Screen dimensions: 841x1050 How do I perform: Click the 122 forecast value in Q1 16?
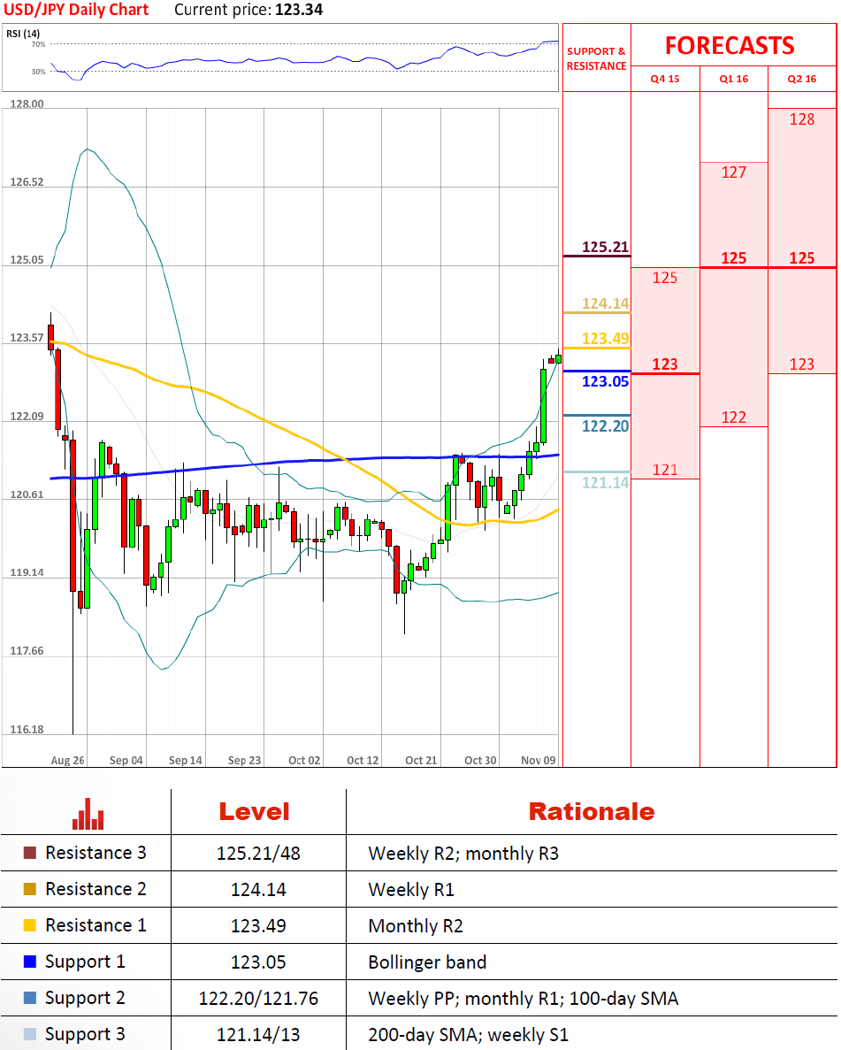(734, 418)
